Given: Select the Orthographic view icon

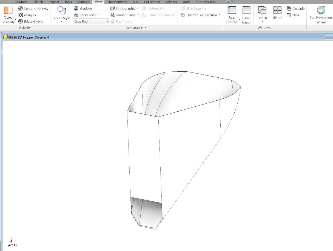Looking at the screenshot, I should 112,8.
